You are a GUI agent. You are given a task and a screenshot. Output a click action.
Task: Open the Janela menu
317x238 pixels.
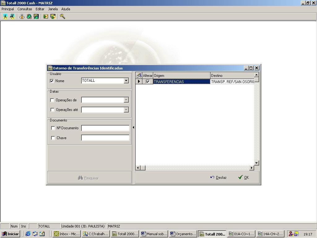(53, 9)
